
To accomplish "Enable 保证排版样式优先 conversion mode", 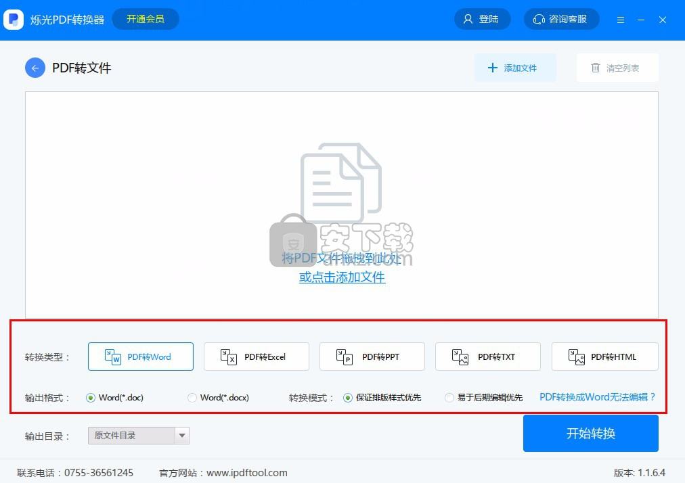I will [348, 398].
